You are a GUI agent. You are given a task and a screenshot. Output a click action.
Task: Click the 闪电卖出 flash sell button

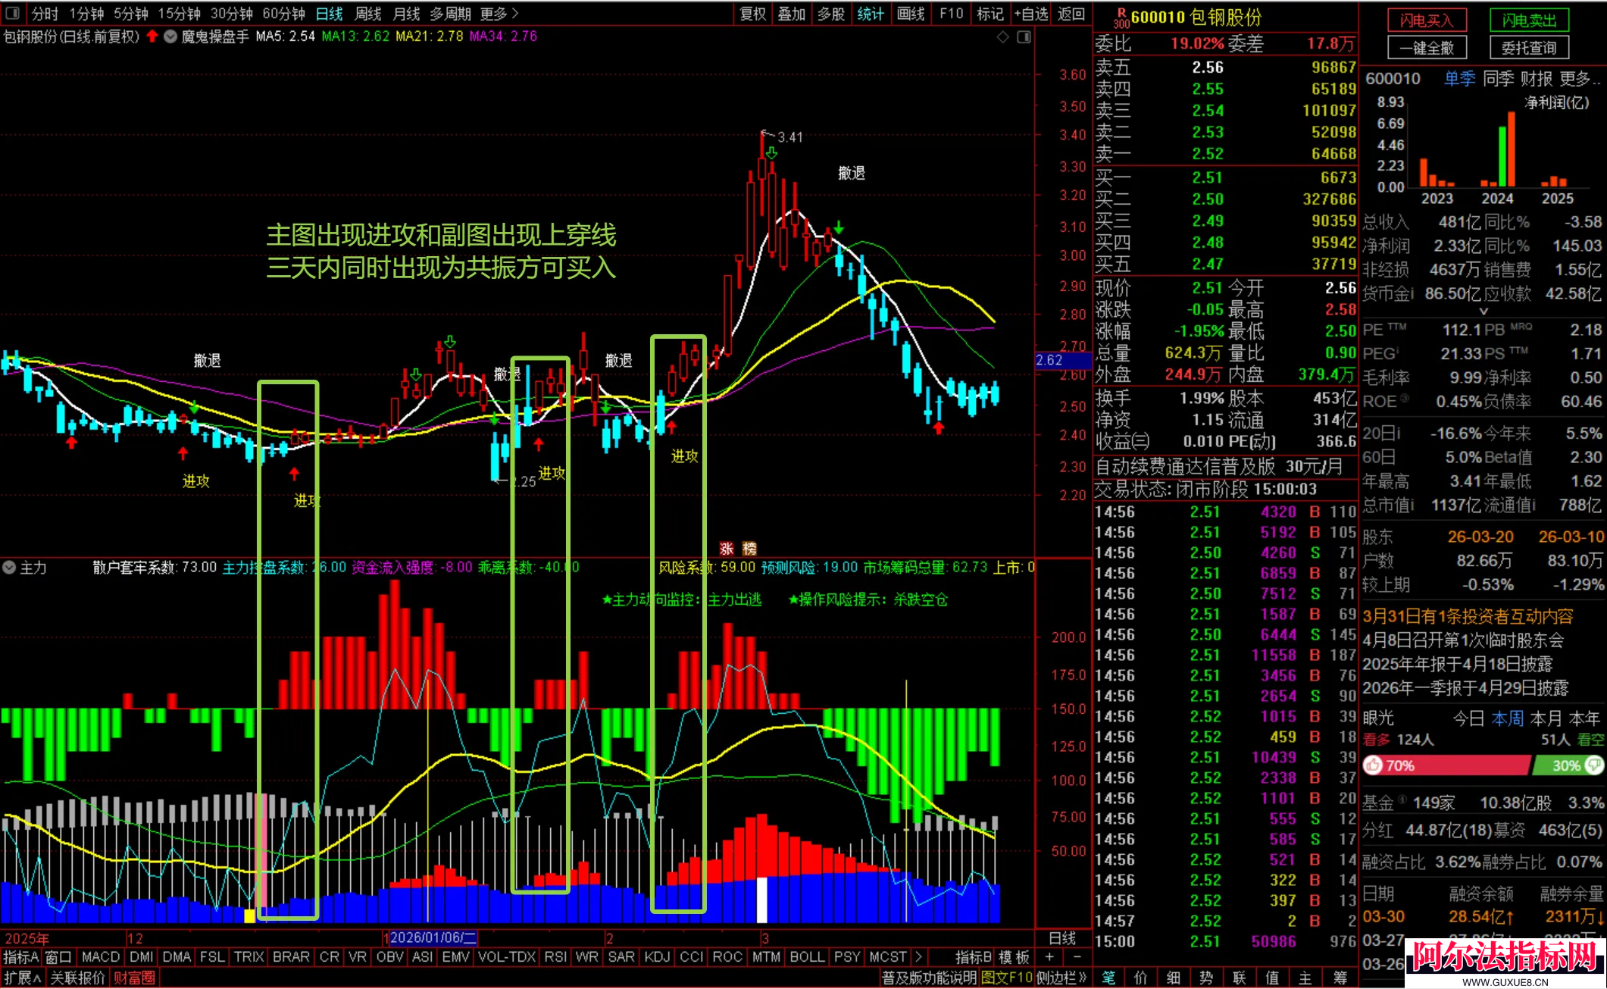click(1529, 20)
